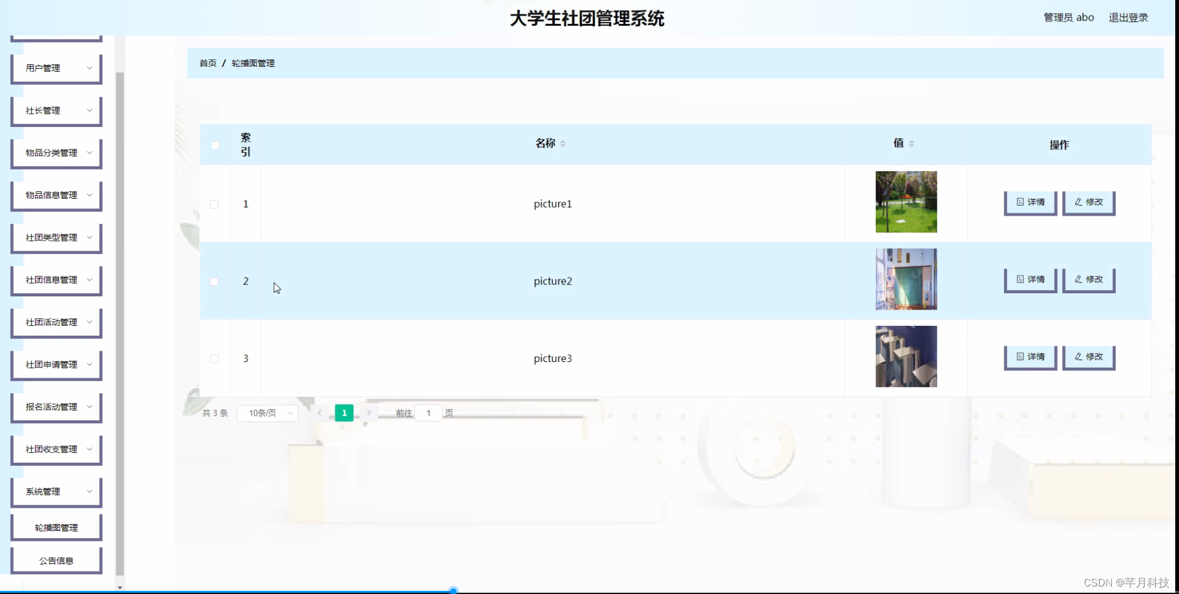This screenshot has width=1179, height=594.
Task: Click the 修改 pencil icon for picture2
Action: [1078, 279]
